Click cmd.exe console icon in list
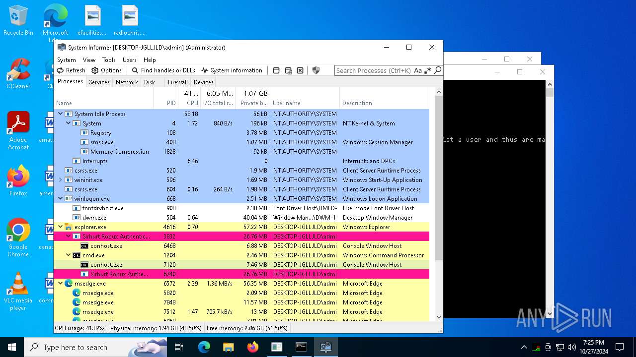The width and height of the screenshot is (636, 357). (77, 255)
